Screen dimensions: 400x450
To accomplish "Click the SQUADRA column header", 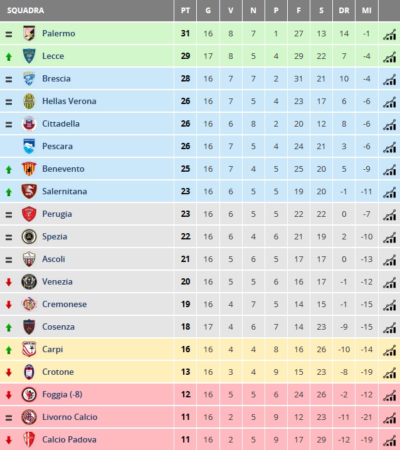I will [26, 11].
